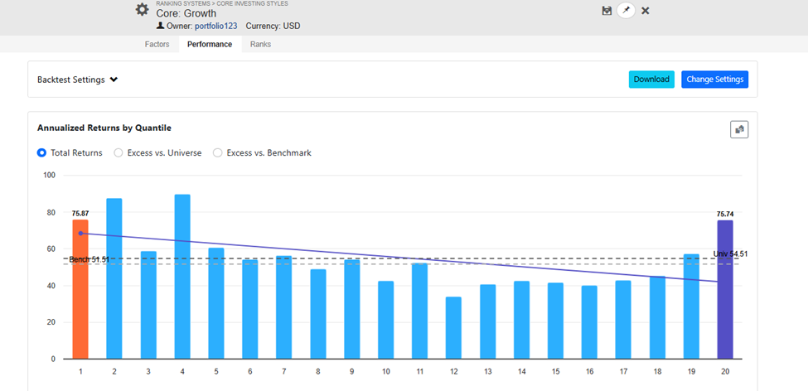Select the Total Returns radio button

click(42, 152)
